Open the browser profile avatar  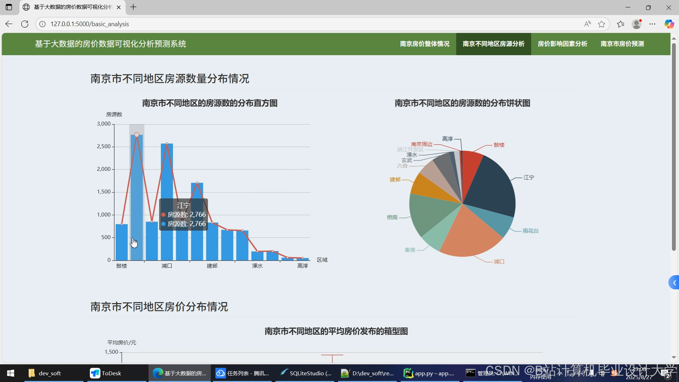[x=637, y=24]
